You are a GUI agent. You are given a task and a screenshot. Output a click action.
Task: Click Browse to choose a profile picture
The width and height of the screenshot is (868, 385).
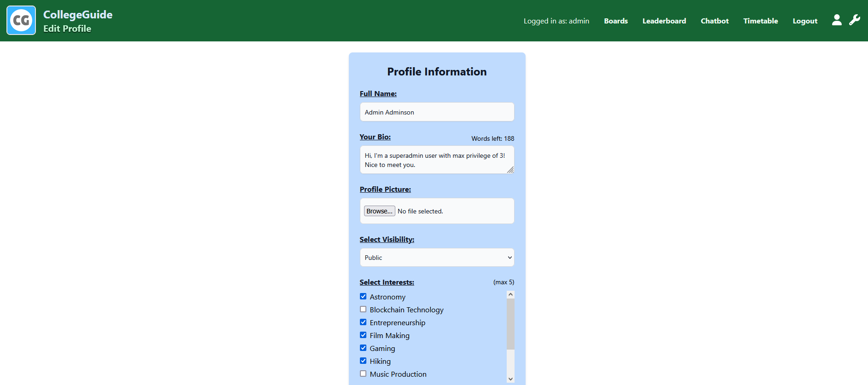coord(379,211)
